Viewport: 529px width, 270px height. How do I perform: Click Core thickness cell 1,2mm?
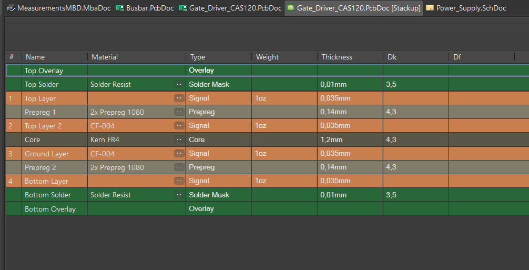[x=332, y=140]
